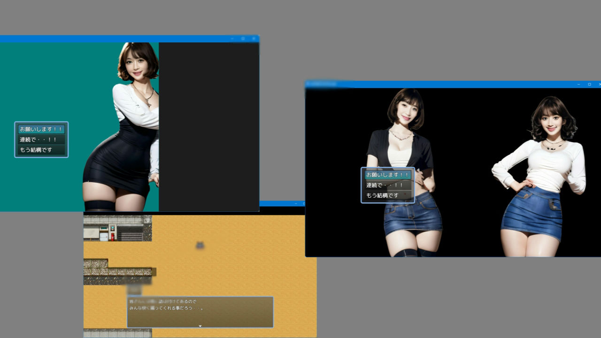Close the teal background game window
601x338 pixels.
[254, 38]
